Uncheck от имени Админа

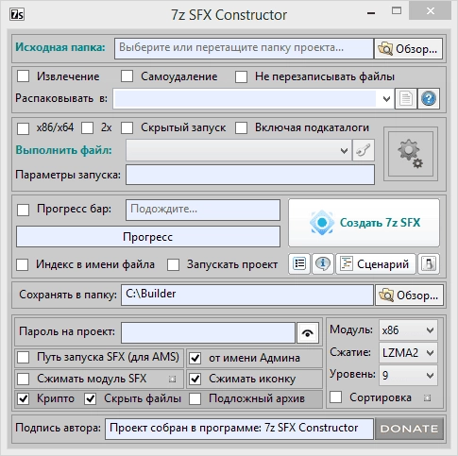195,358
